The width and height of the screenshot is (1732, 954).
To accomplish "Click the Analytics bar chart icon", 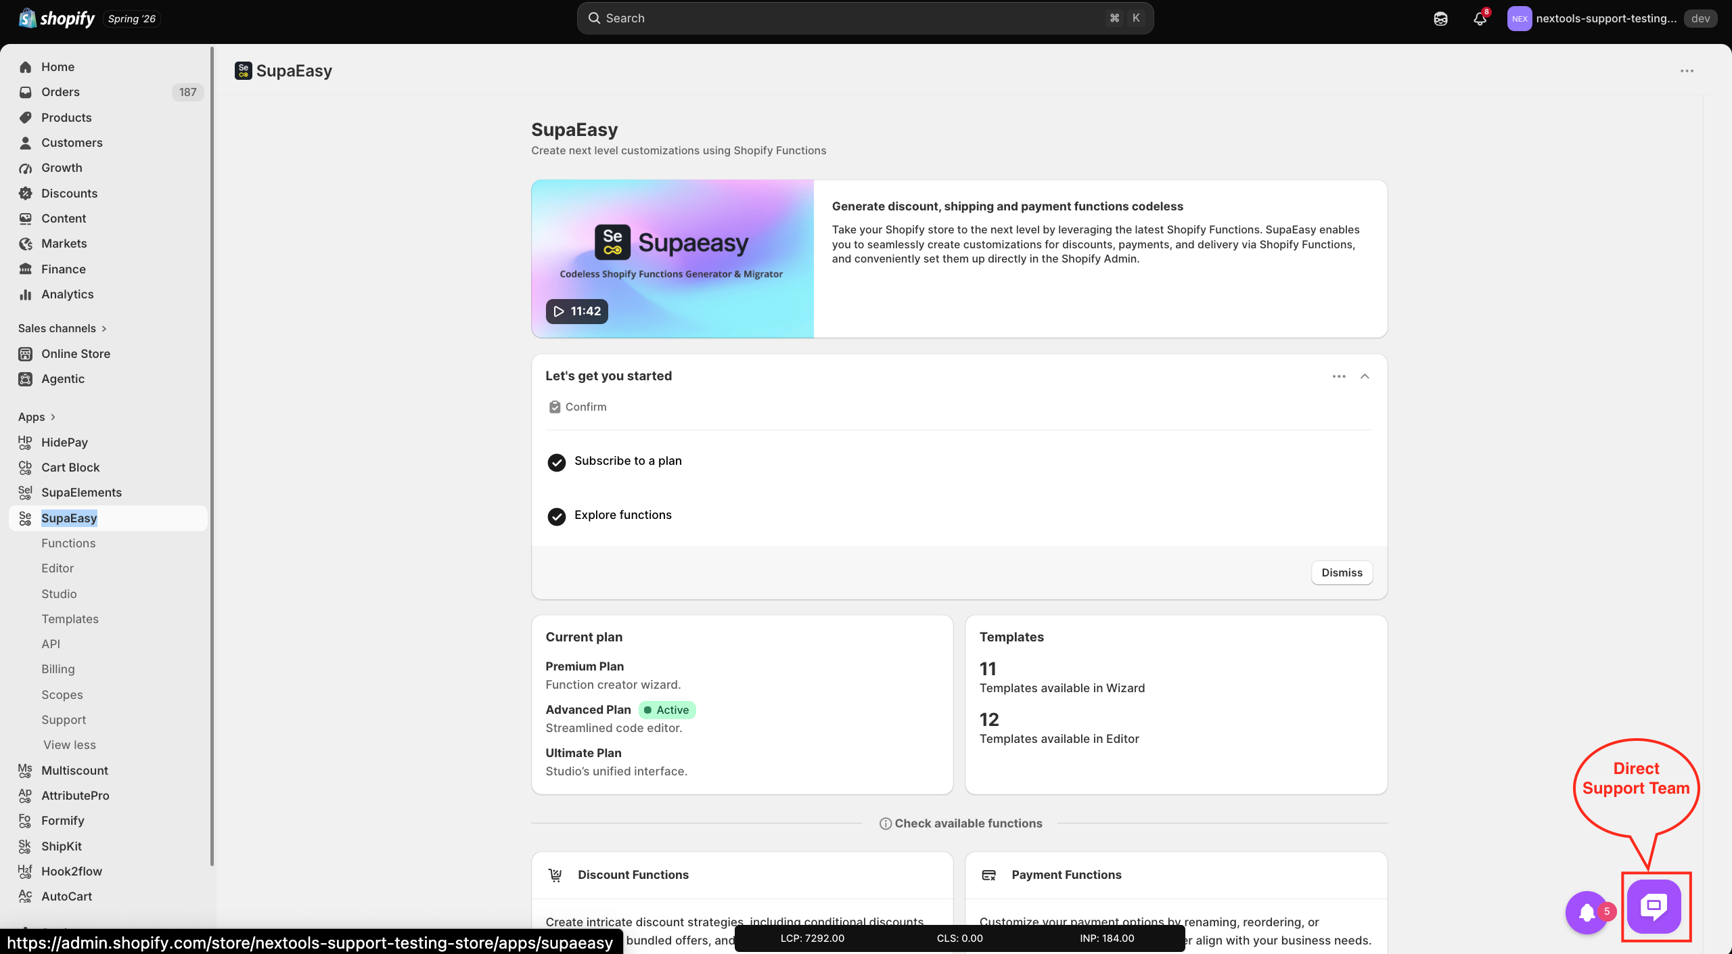I will click(26, 294).
